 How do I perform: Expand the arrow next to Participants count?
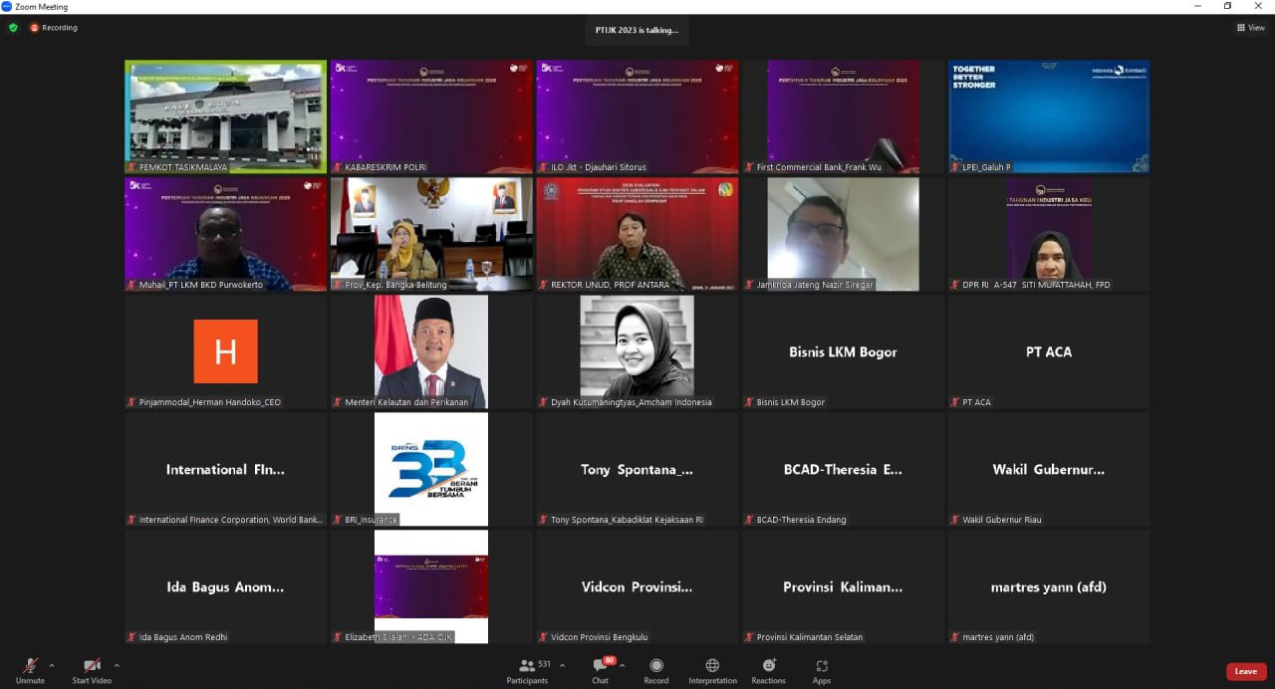point(562,665)
